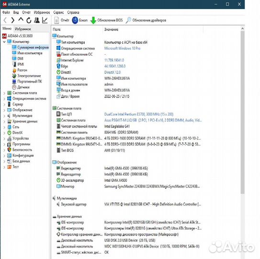The image size is (260, 259).
Task: Click the Бэкап toolbar button
Action: click(79, 20)
